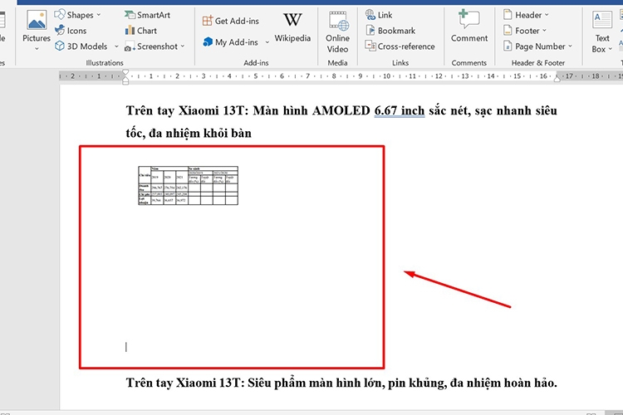Open Get Add-ins store

click(230, 21)
